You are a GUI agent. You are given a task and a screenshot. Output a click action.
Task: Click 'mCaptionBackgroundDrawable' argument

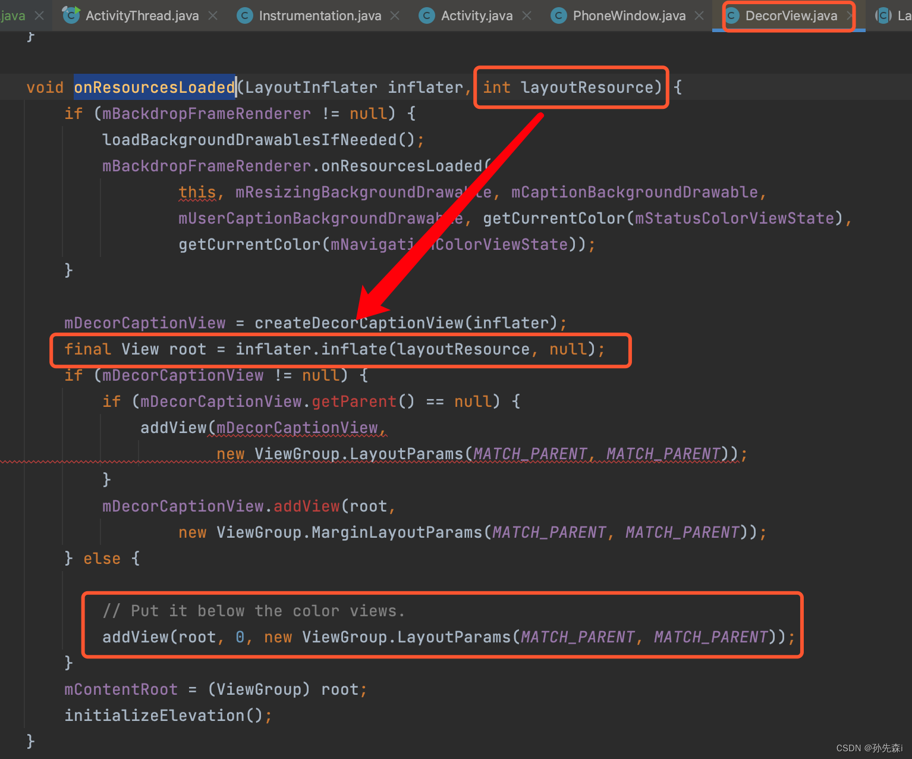[x=634, y=192]
